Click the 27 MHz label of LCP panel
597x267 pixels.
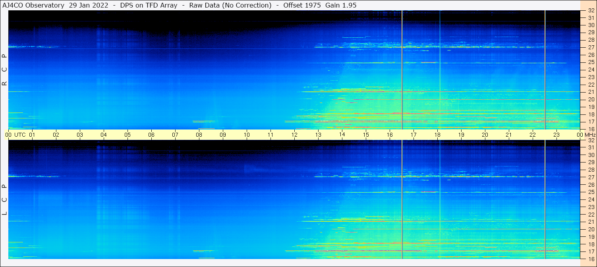point(591,177)
